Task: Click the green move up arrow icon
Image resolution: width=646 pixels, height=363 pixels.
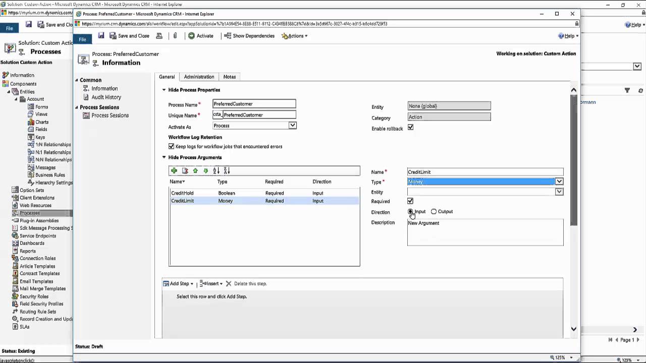Action: pos(195,171)
